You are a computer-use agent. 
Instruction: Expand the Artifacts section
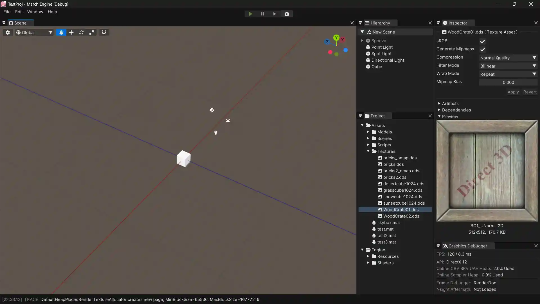(439, 103)
